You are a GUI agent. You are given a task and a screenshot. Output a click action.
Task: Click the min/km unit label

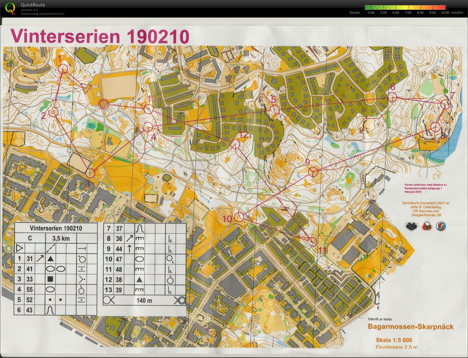coord(457,13)
